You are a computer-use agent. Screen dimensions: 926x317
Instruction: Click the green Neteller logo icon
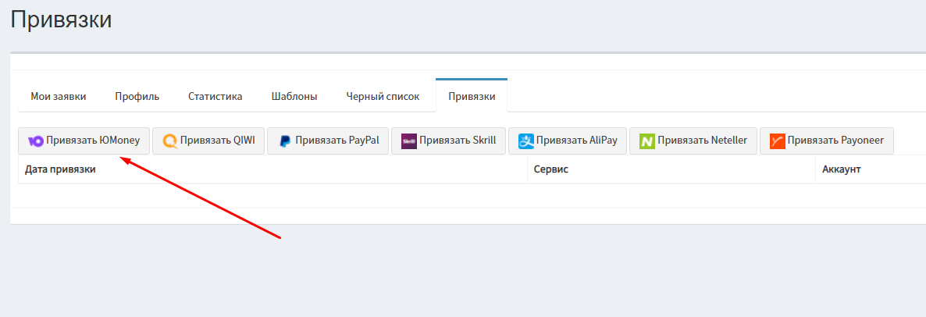pos(646,141)
